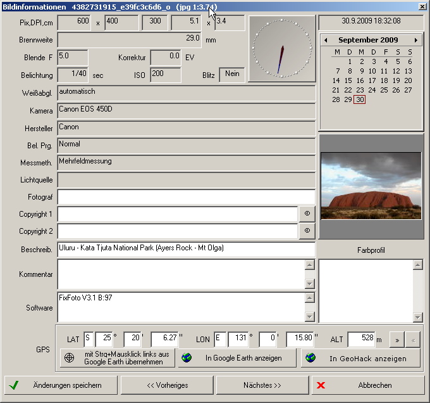
Task: Click the green checkmark save icon
Action: tap(14, 385)
